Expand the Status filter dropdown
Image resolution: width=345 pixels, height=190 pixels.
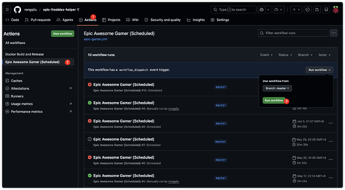[285, 55]
